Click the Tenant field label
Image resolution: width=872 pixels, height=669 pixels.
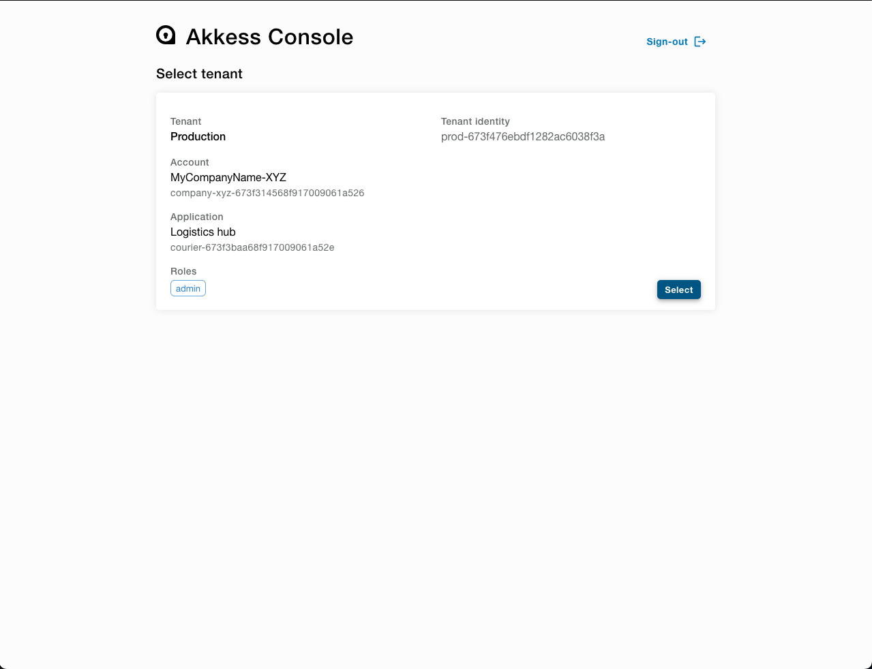pyautogui.click(x=185, y=121)
